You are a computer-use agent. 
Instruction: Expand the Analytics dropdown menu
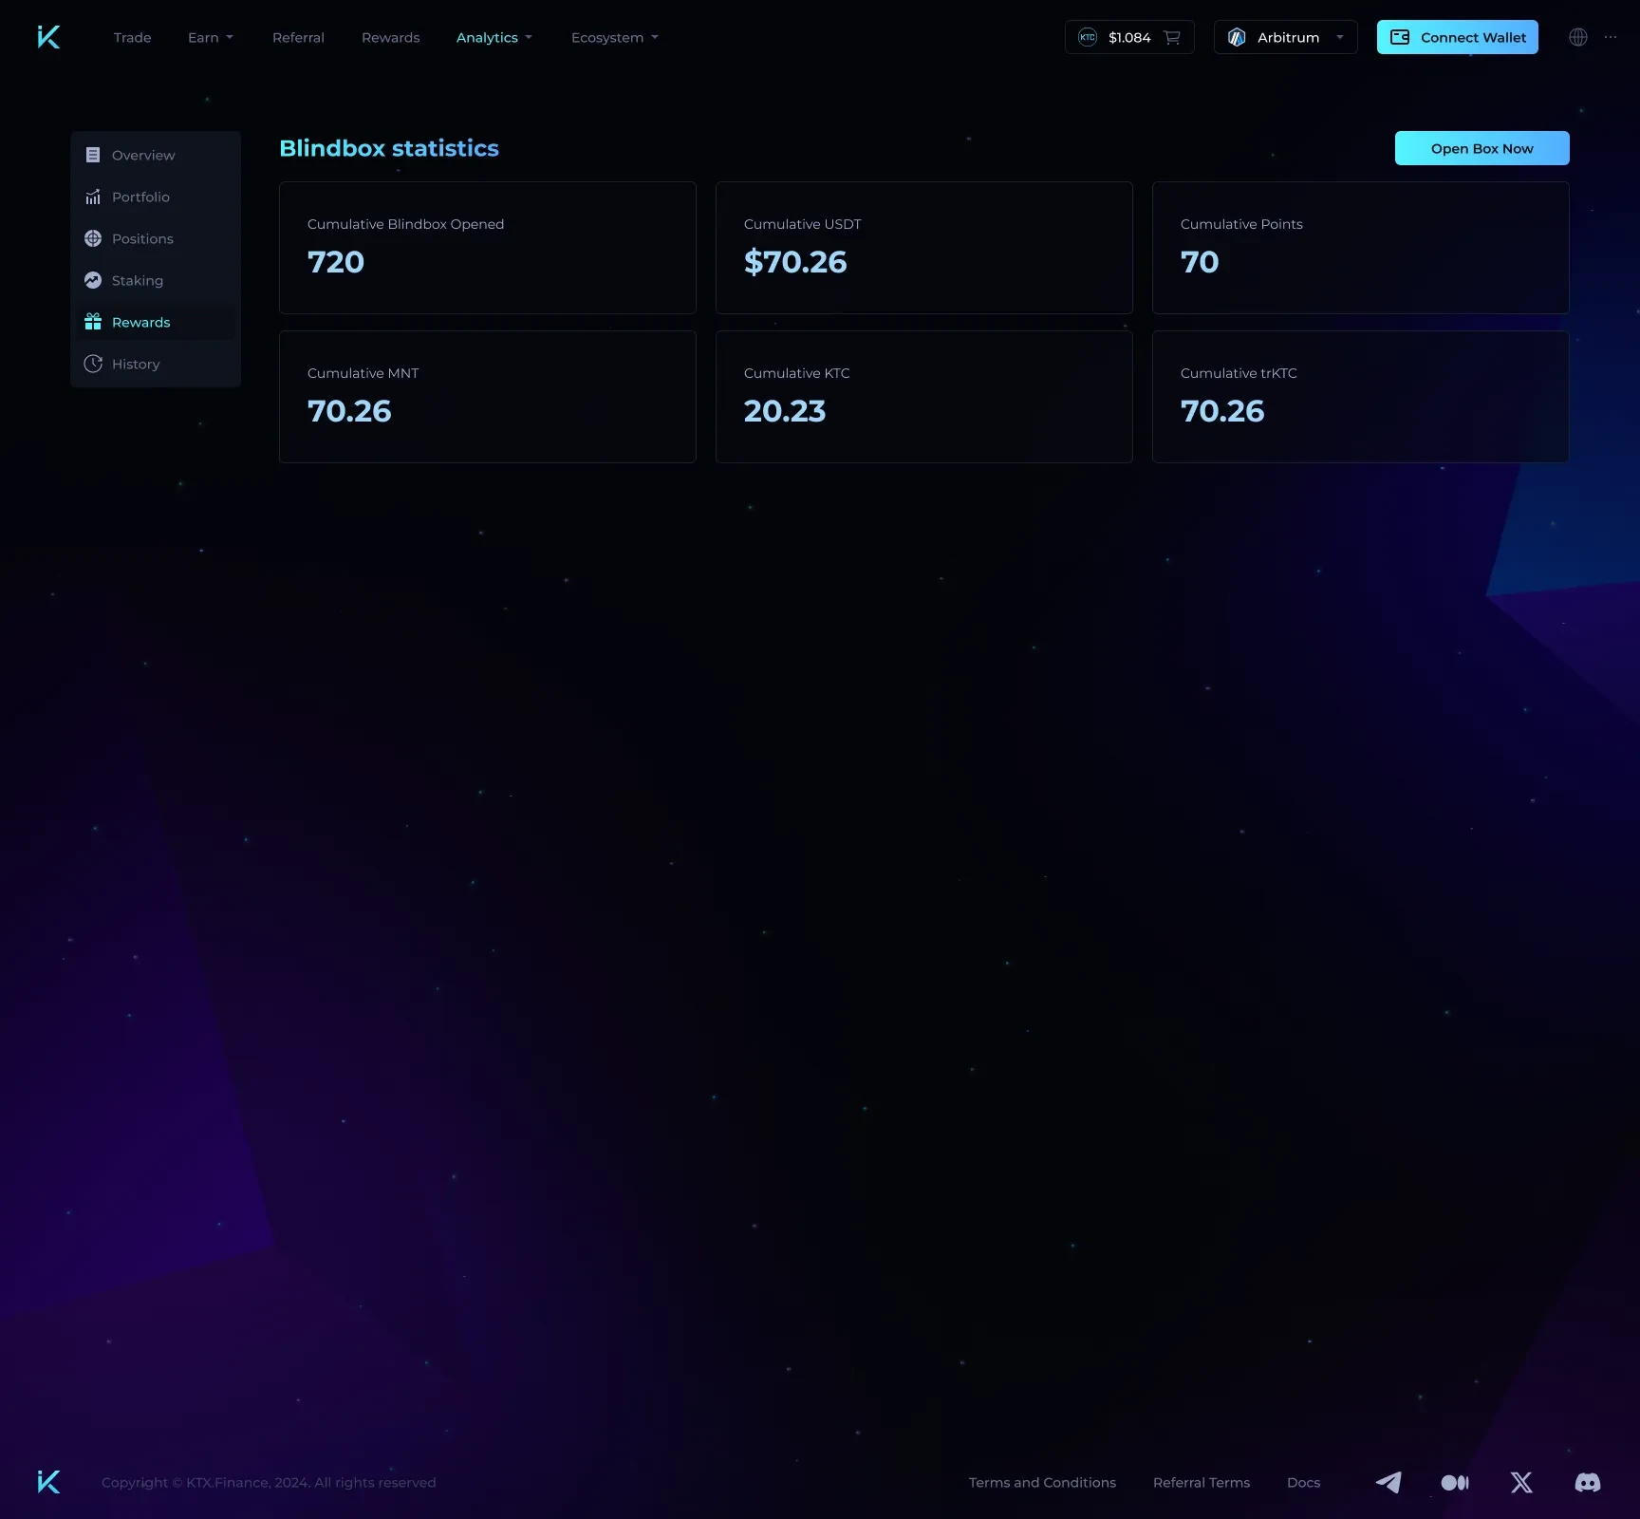click(494, 37)
